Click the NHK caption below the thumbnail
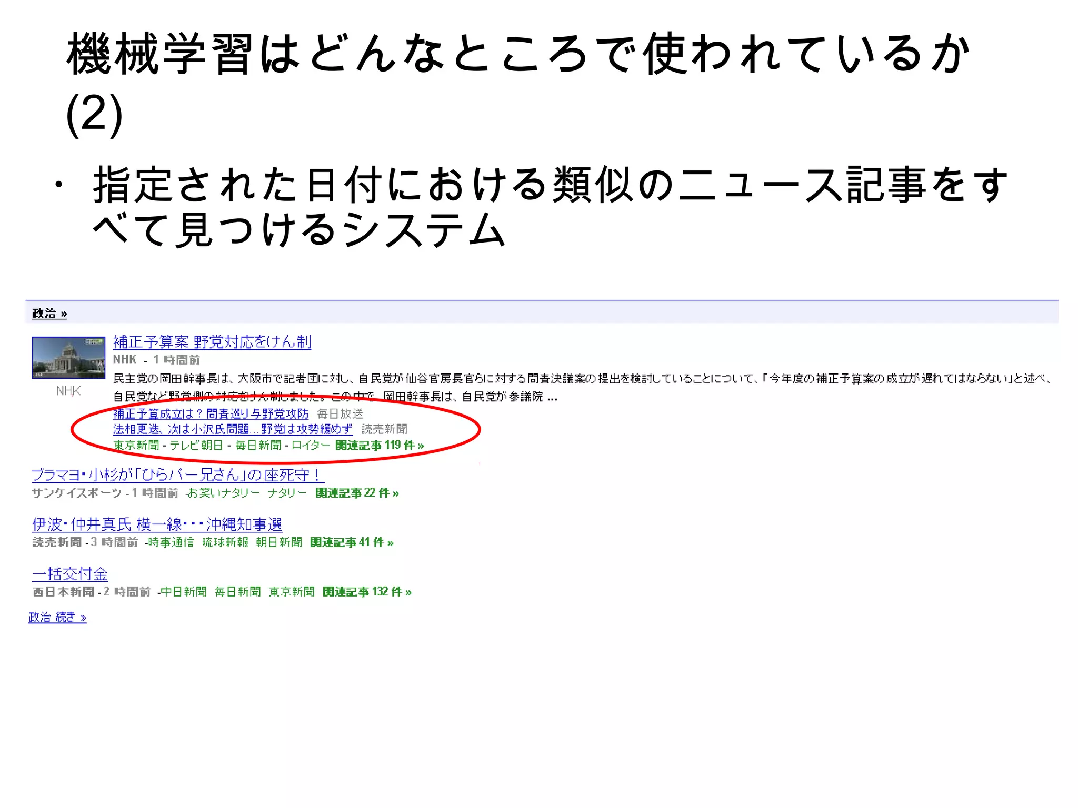Viewport: 1078px width, 808px height. pos(68,391)
